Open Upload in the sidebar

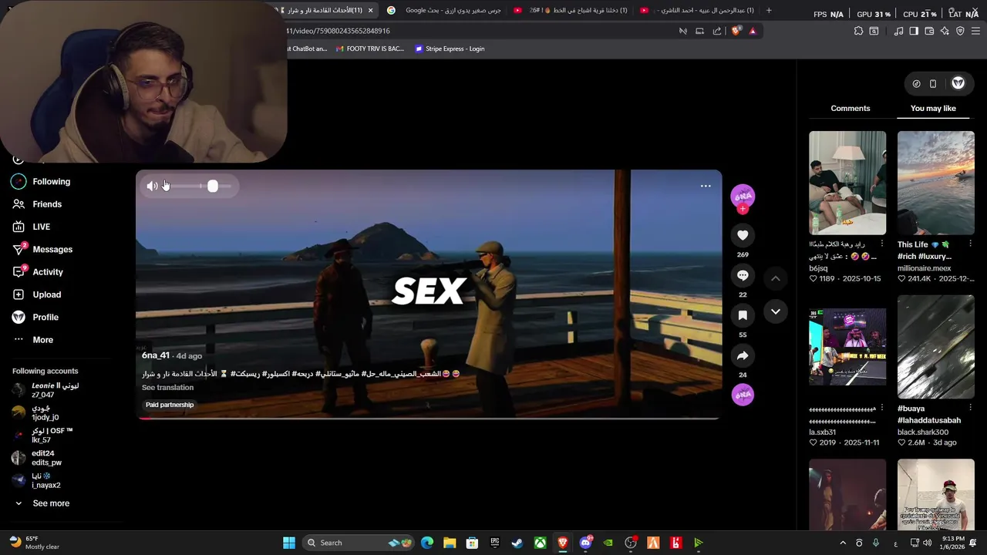point(37,294)
